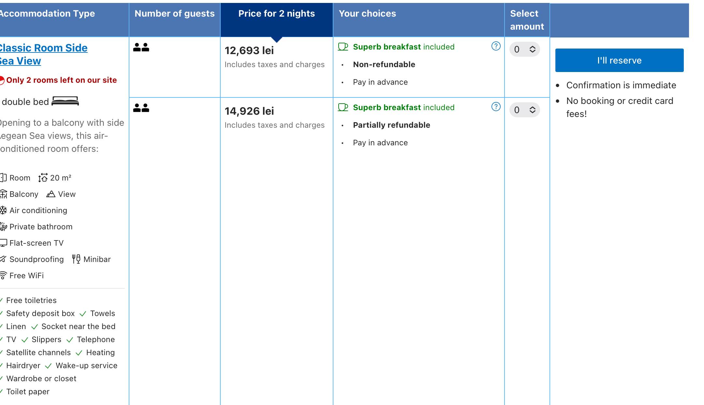Click the double bed icon
704x405 pixels.
pyautogui.click(x=65, y=101)
